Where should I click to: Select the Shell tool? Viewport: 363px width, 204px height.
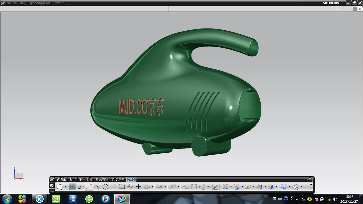[x=260, y=187]
